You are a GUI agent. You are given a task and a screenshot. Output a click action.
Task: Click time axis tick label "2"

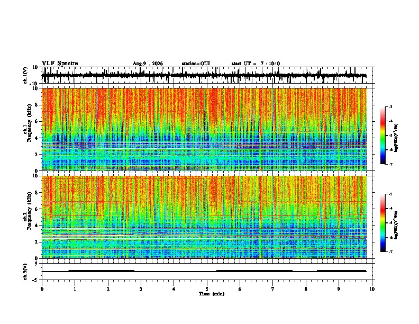(108, 289)
